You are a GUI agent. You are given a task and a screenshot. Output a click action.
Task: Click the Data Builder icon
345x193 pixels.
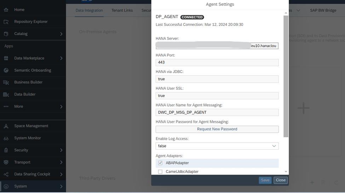pyautogui.click(x=6, y=94)
